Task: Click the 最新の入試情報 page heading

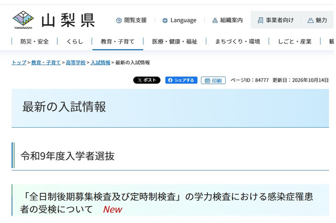Action: point(64,107)
